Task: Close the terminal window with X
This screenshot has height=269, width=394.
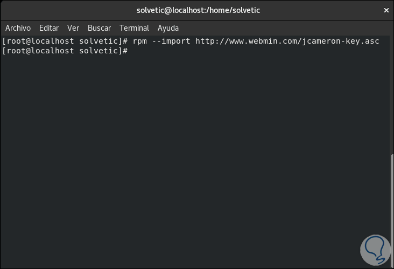Action: click(386, 10)
